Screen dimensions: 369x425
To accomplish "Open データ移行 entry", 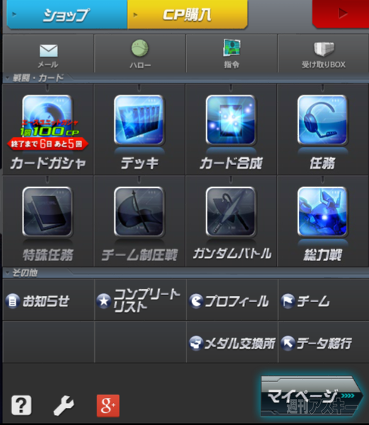I will [x=324, y=343].
